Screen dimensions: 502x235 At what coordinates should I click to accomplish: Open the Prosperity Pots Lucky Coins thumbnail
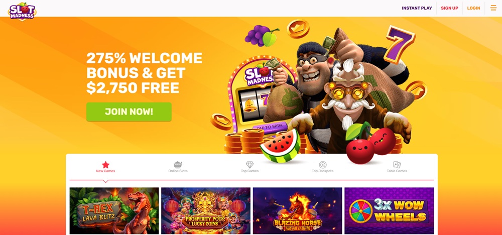(x=206, y=211)
